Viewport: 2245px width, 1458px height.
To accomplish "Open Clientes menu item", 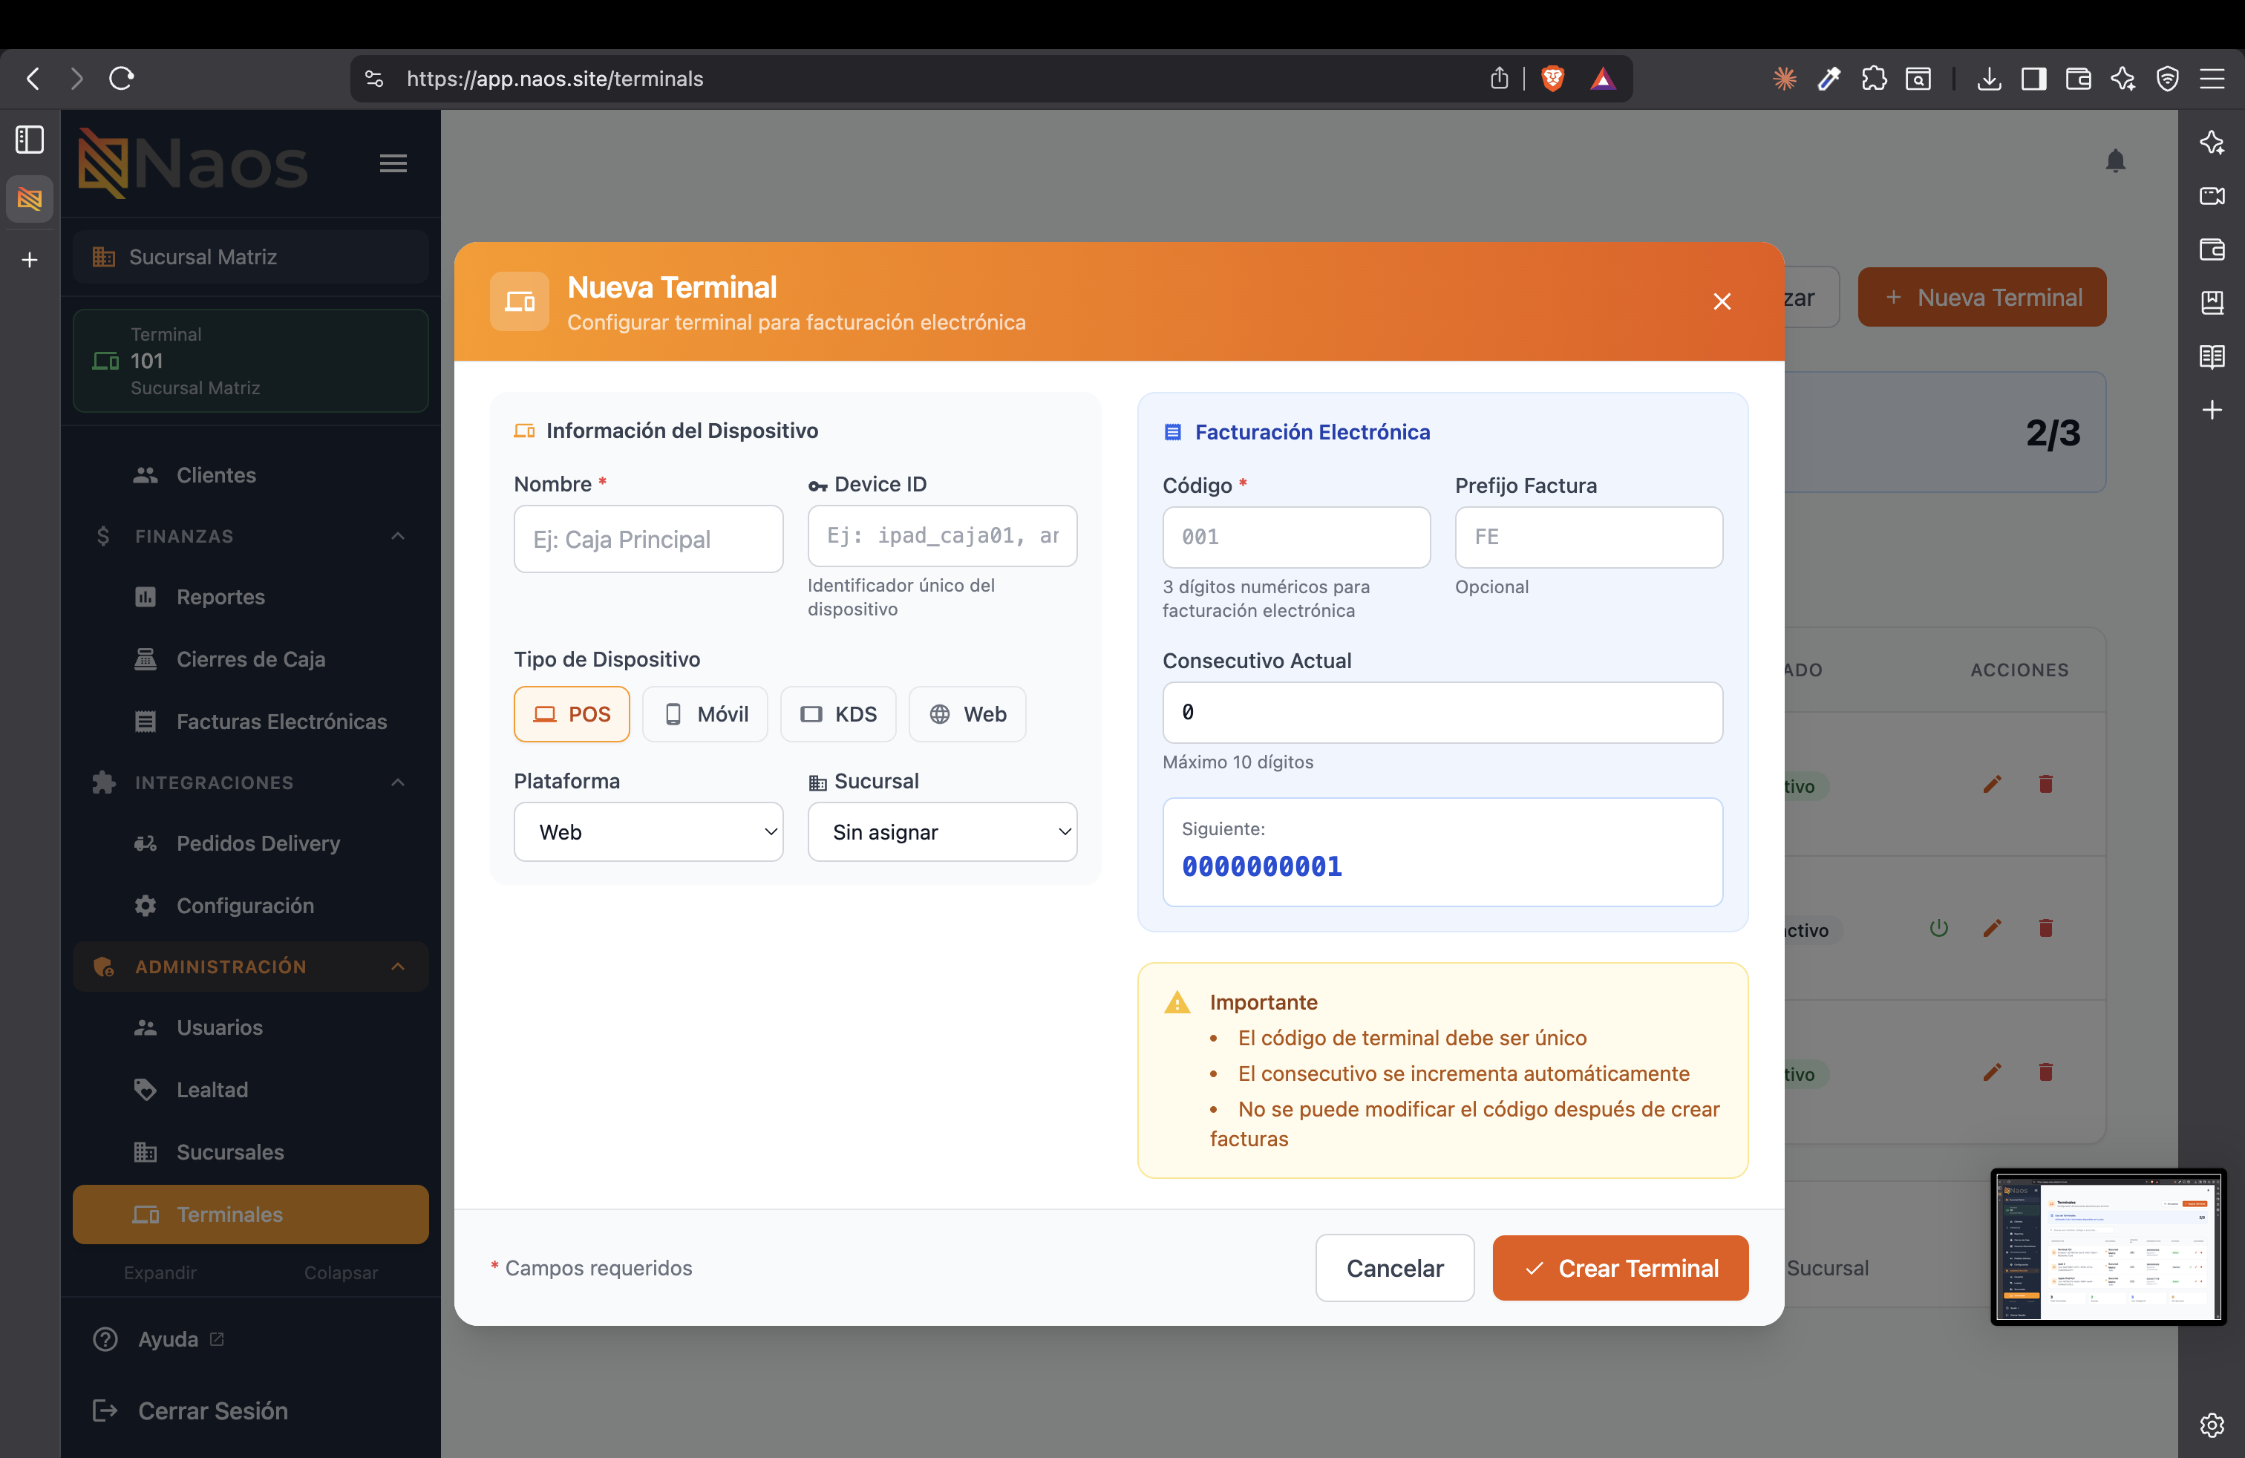I will click(250, 474).
